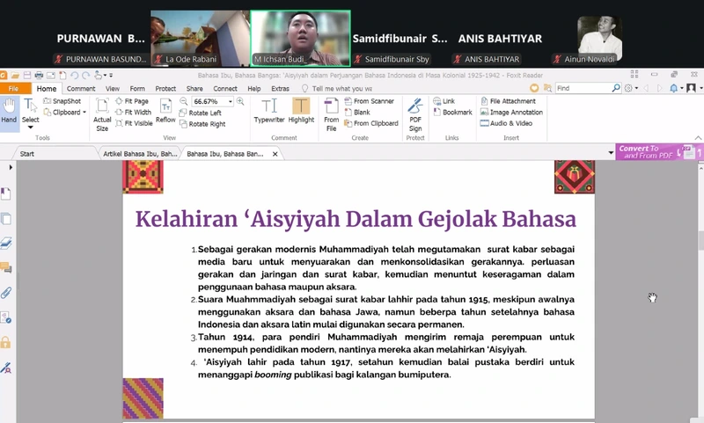Screen dimensions: 704x423
Task: Open the Extras ribbon tab
Action: pyautogui.click(x=280, y=88)
